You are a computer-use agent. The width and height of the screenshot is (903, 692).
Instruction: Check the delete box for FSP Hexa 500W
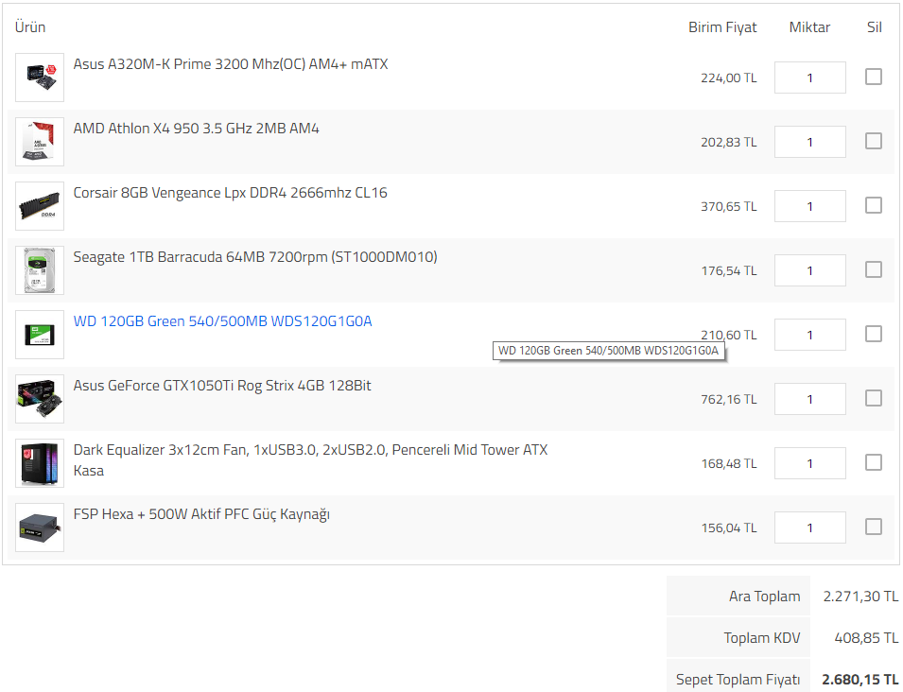tap(874, 527)
